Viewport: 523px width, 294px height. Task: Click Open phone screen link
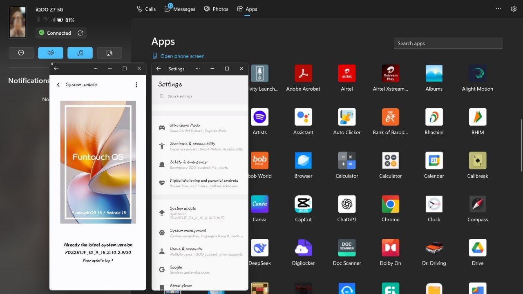178,56
